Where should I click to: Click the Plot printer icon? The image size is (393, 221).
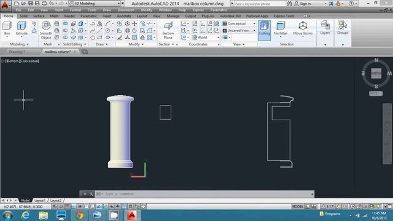44,3
